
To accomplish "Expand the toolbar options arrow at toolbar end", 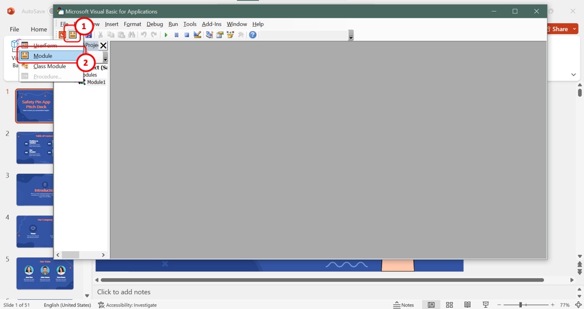I will pyautogui.click(x=351, y=36).
